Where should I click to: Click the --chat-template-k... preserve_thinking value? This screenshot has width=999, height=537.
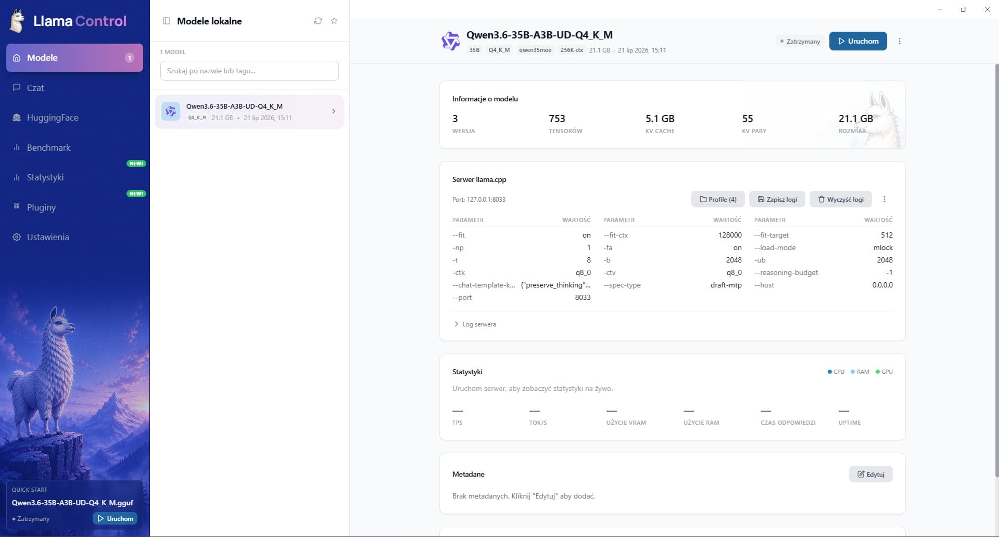click(x=555, y=285)
